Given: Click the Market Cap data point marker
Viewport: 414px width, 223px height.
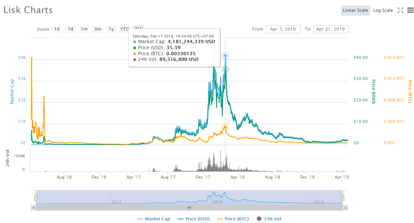Looking at the screenshot, I should pos(225,56).
